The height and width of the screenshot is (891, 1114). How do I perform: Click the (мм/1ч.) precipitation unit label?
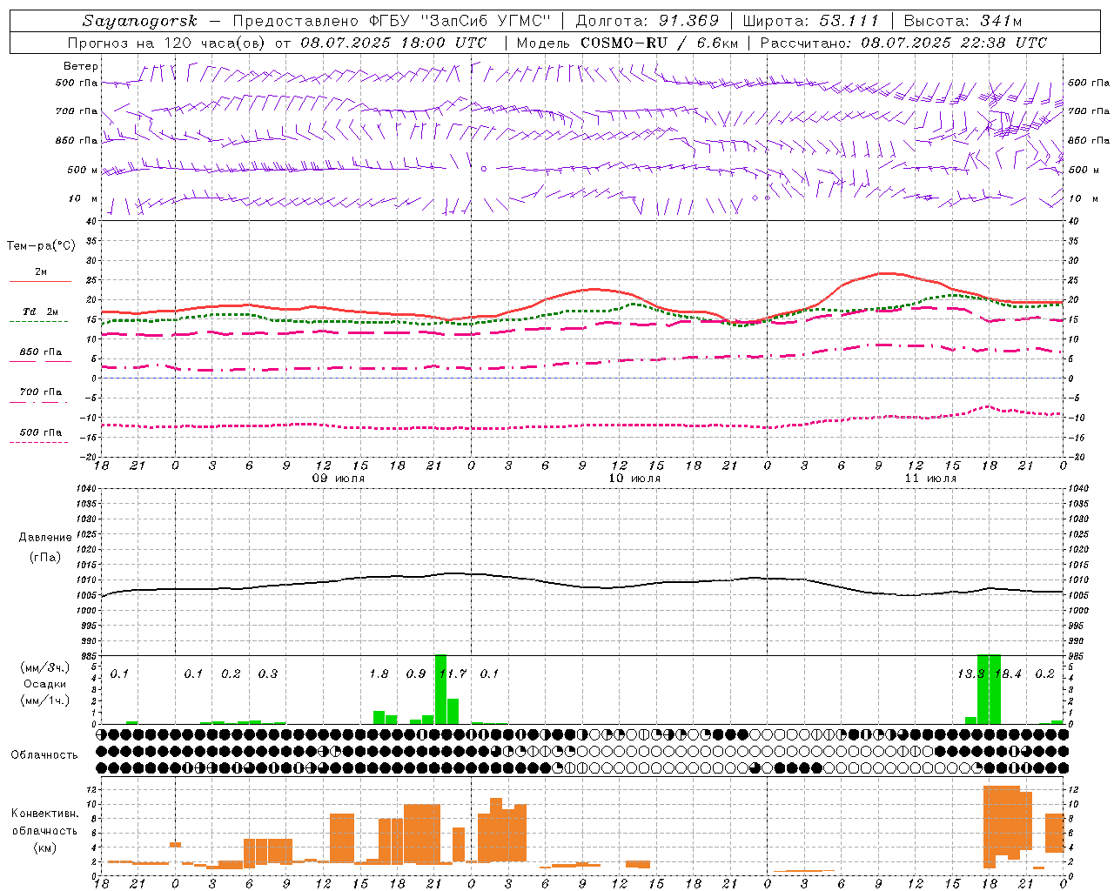coord(45,700)
